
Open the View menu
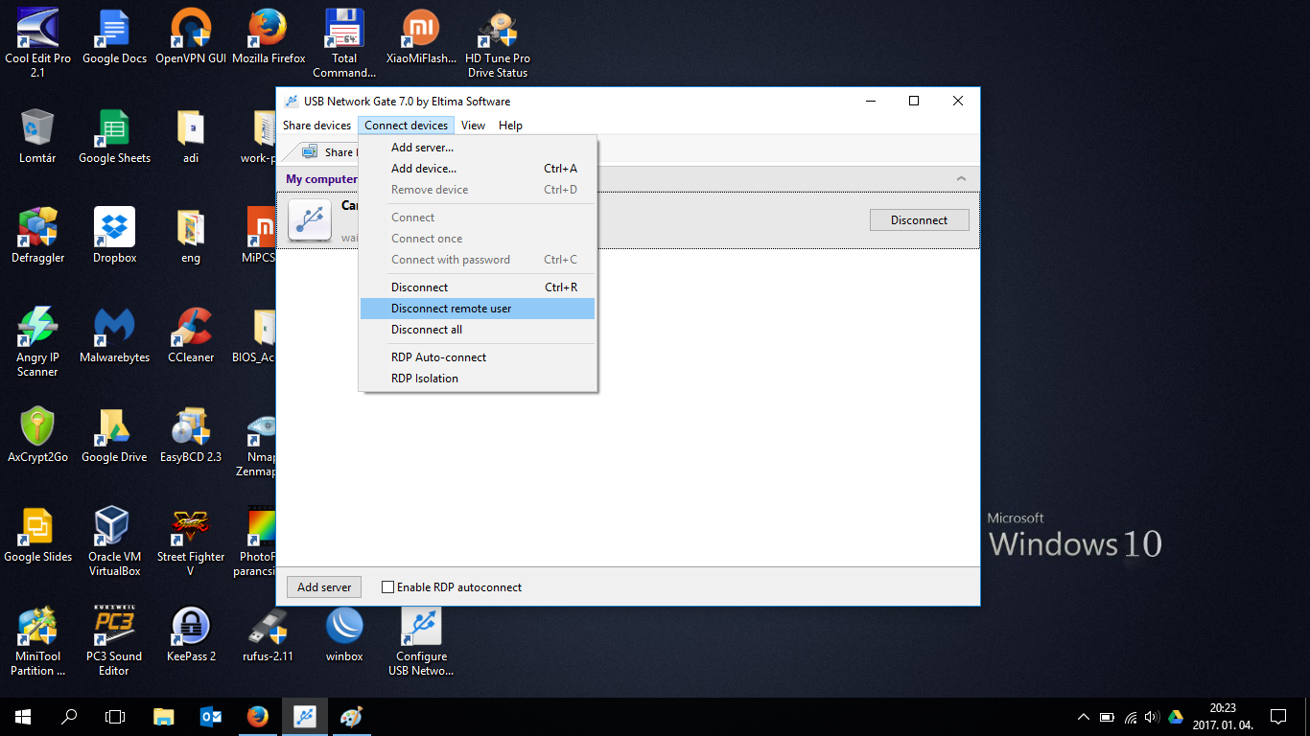tap(473, 126)
